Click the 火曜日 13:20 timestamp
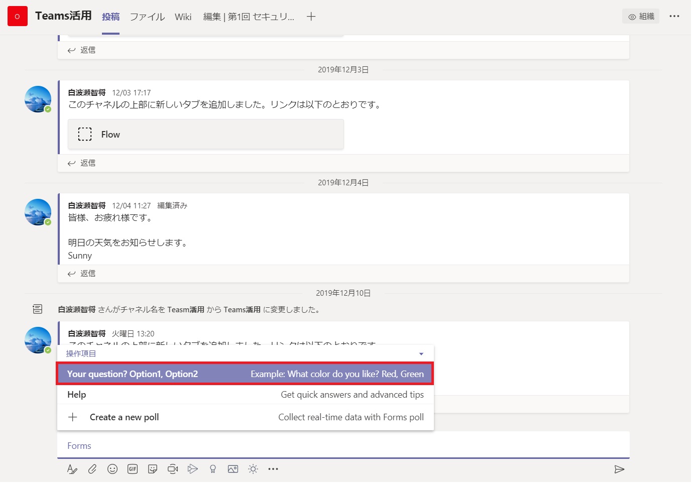 (x=133, y=334)
